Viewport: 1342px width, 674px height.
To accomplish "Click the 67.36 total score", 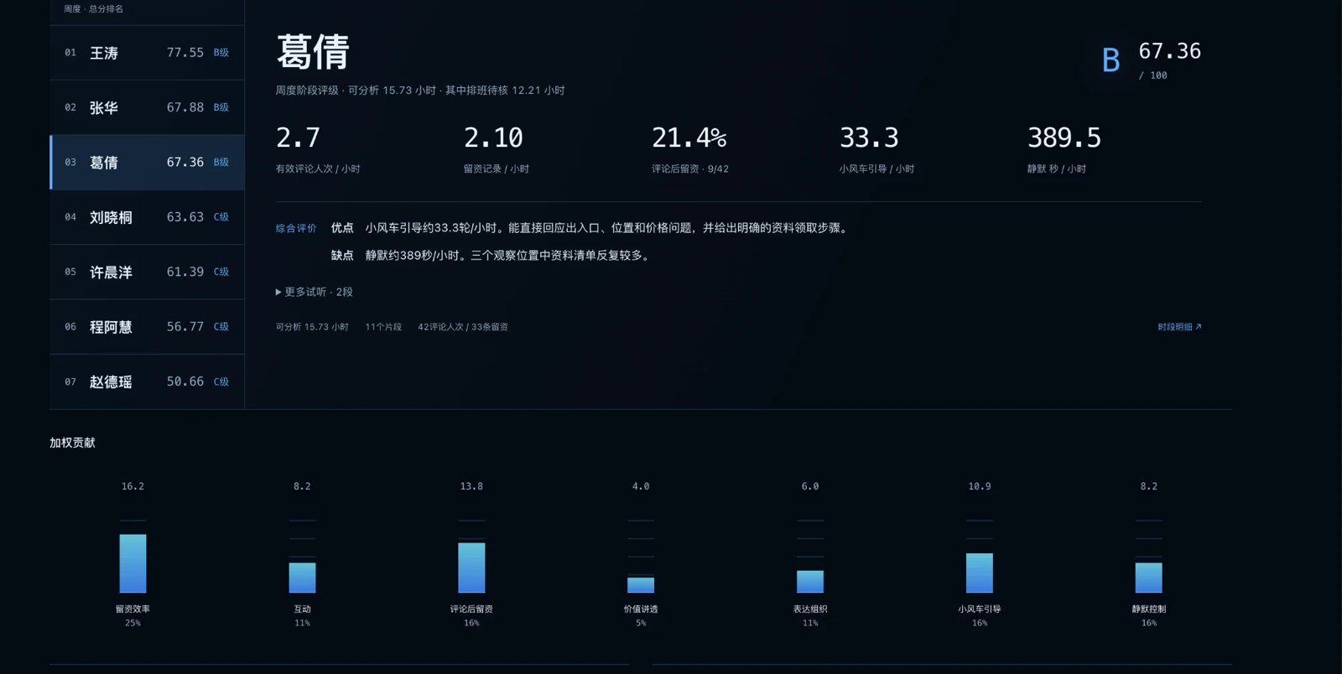I will point(1169,51).
